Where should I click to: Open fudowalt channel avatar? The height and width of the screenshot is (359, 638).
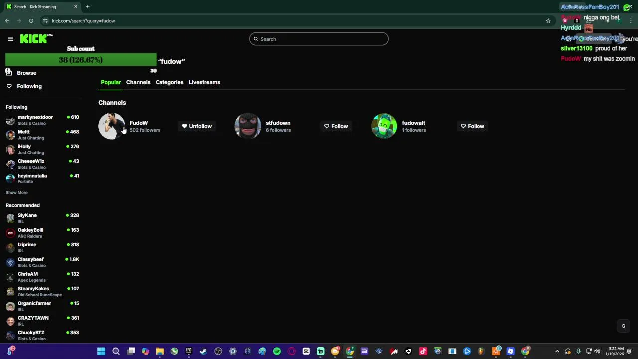[x=384, y=126]
